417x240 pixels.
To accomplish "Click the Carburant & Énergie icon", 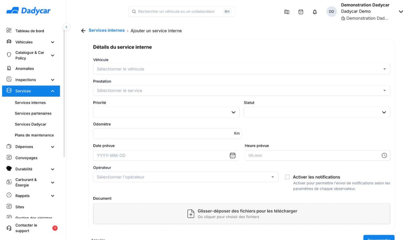I will [9, 182].
